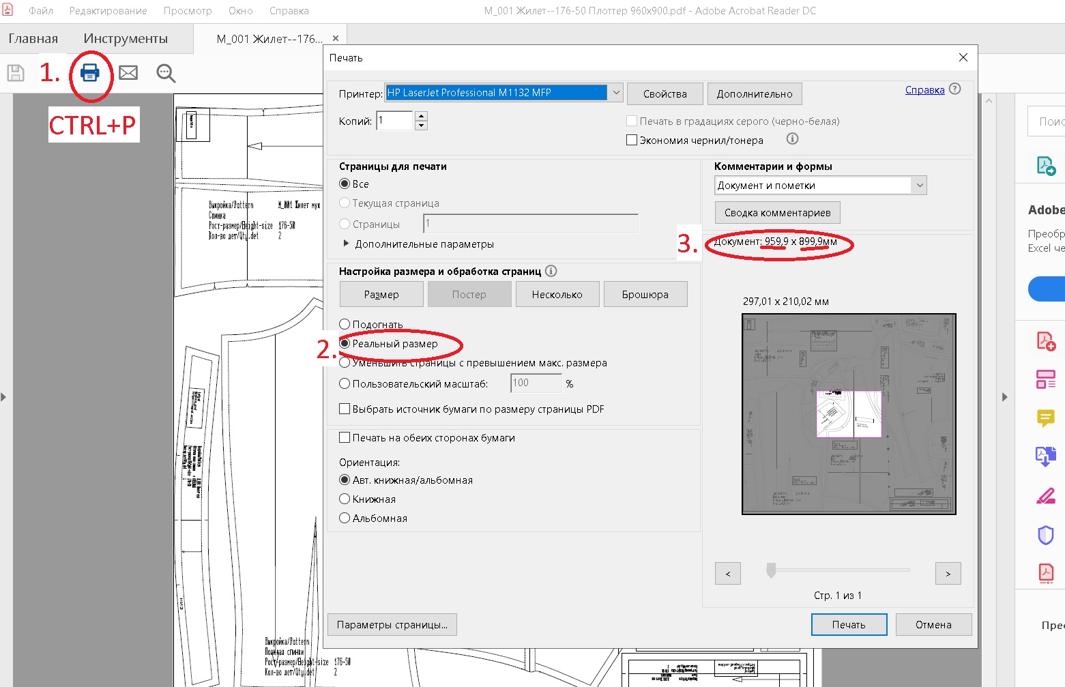Click the 'Несколько' sizing button

coord(557,294)
